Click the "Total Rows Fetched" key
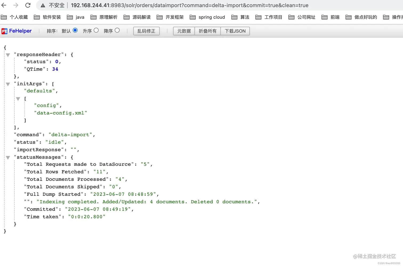Image resolution: width=403 pixels, height=266 pixels. [55, 172]
